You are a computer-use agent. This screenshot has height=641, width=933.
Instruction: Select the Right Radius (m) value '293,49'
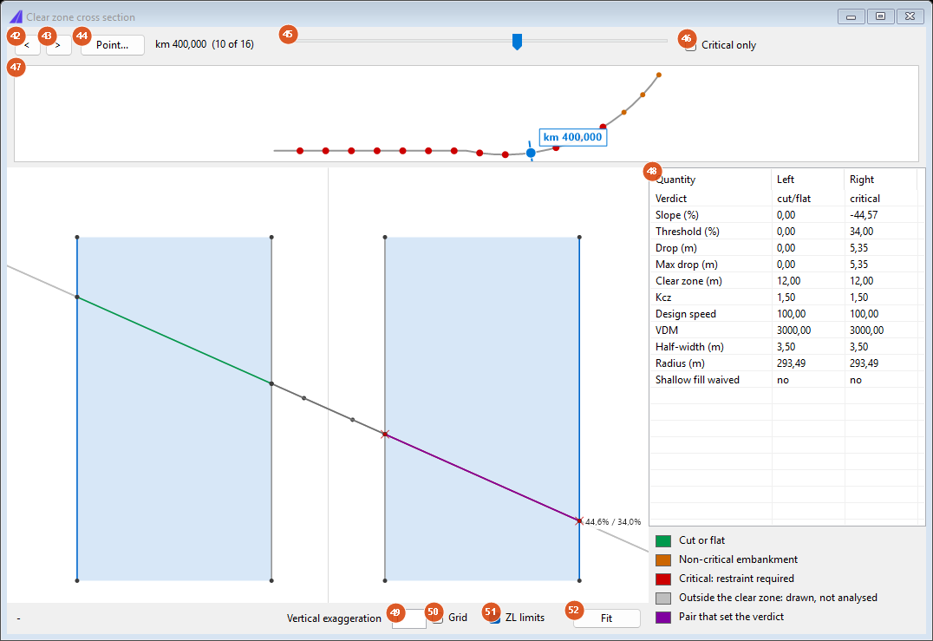point(864,363)
